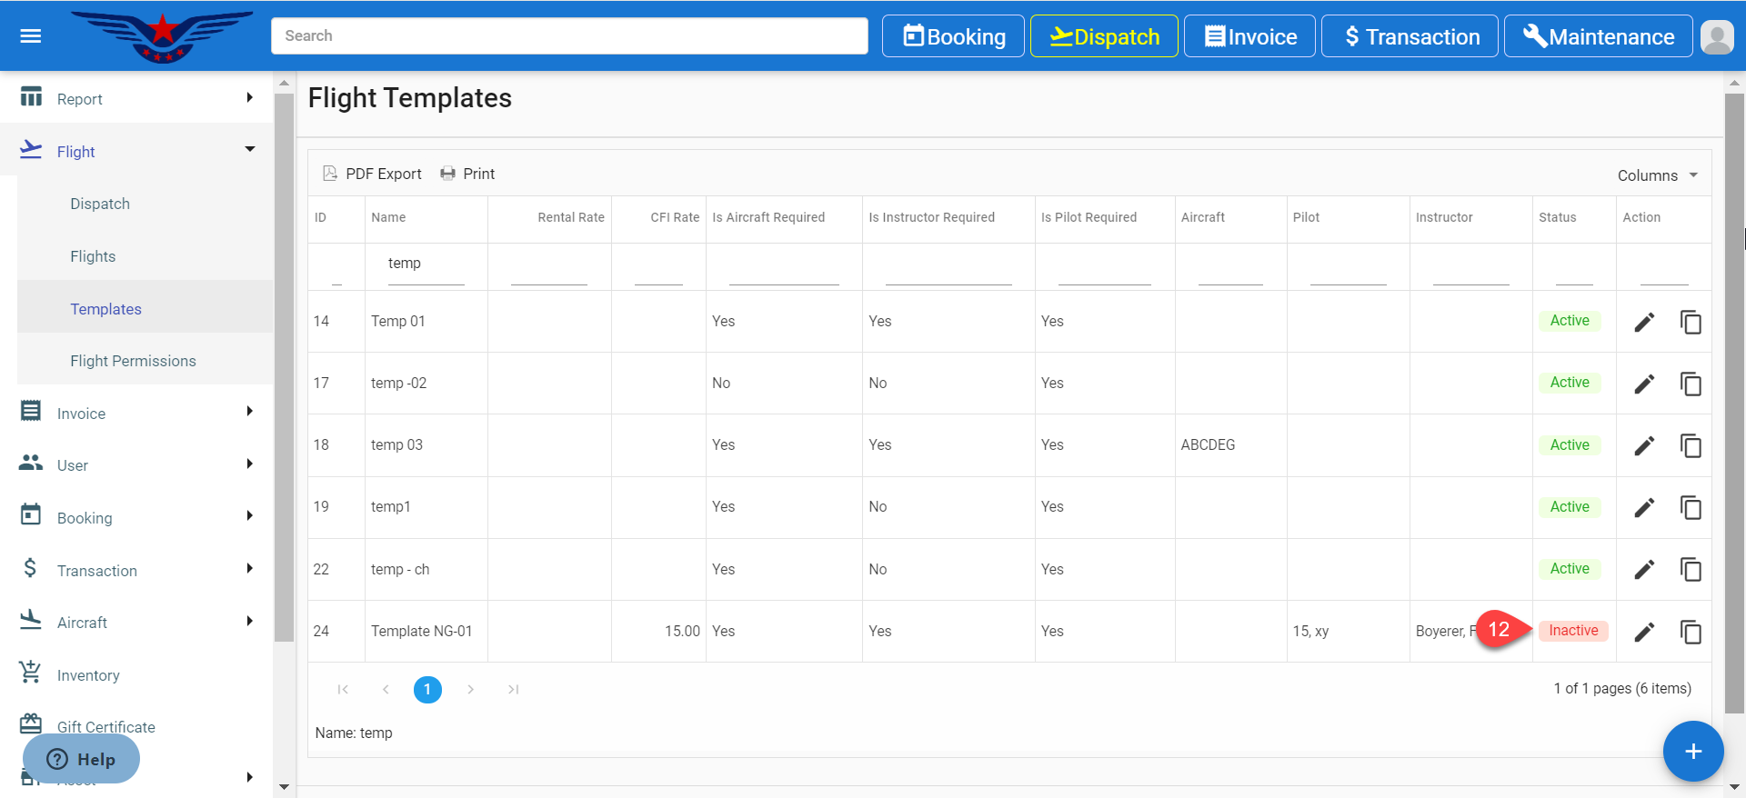Click the user avatar icon

point(1716,36)
